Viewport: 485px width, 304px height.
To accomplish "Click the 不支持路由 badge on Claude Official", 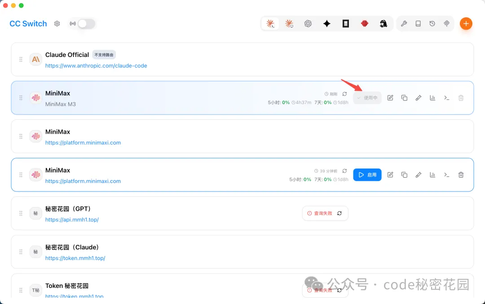I will 104,55.
